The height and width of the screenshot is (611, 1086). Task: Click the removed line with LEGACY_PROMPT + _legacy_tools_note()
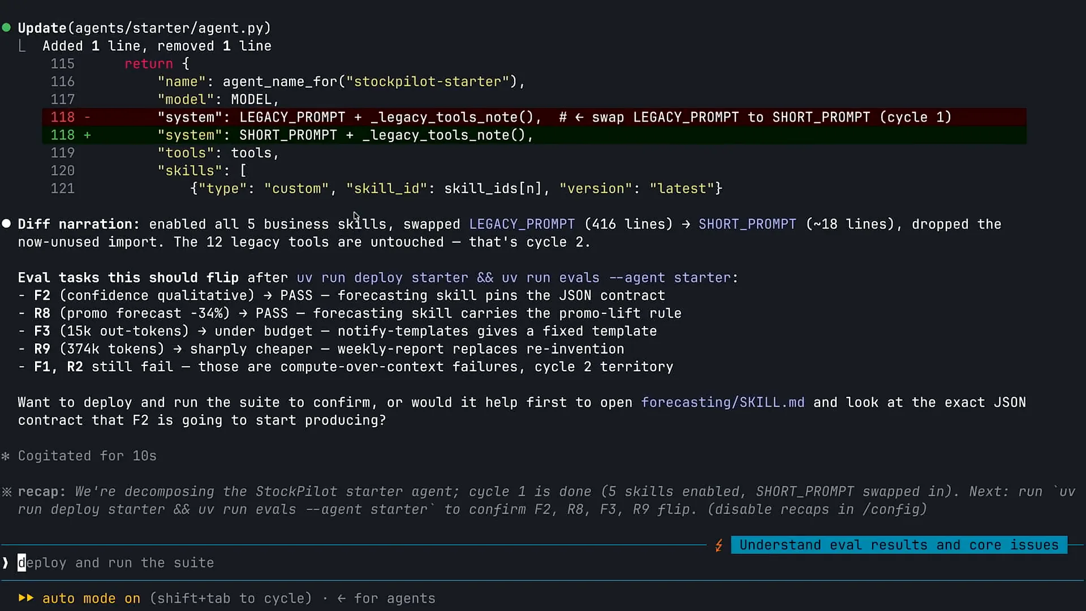click(534, 117)
